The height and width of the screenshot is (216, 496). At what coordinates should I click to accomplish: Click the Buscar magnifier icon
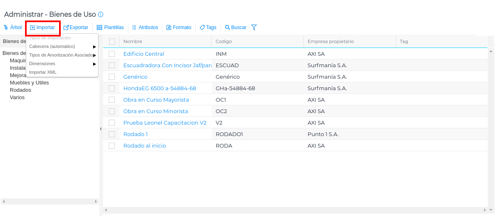pos(228,27)
